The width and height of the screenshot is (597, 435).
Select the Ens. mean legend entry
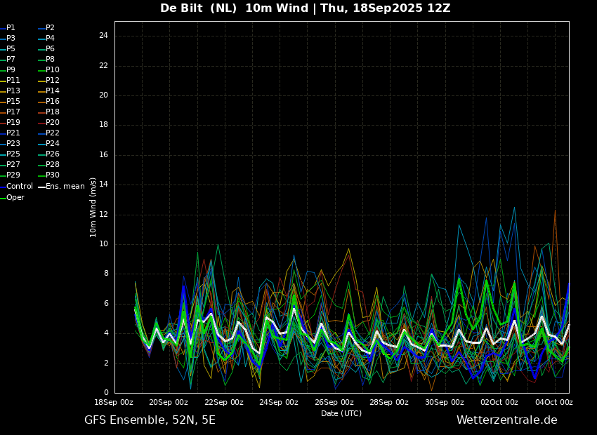(x=61, y=187)
